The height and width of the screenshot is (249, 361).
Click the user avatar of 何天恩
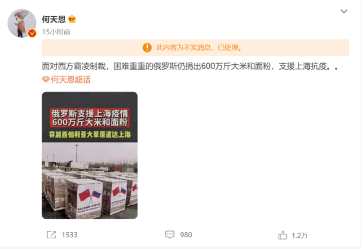(22, 23)
